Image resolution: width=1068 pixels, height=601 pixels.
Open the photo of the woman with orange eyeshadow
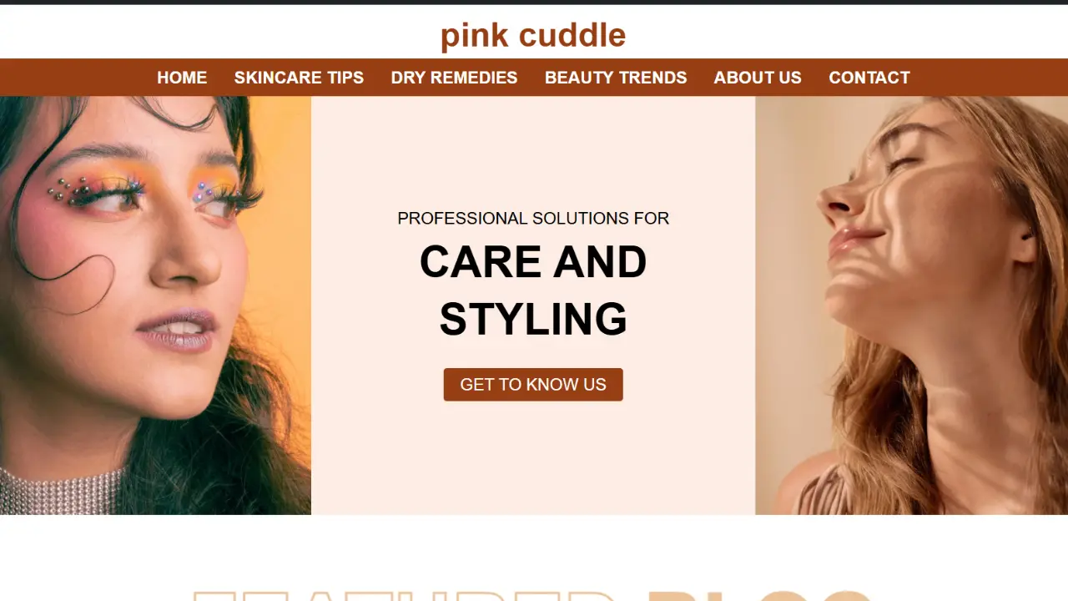click(155, 306)
